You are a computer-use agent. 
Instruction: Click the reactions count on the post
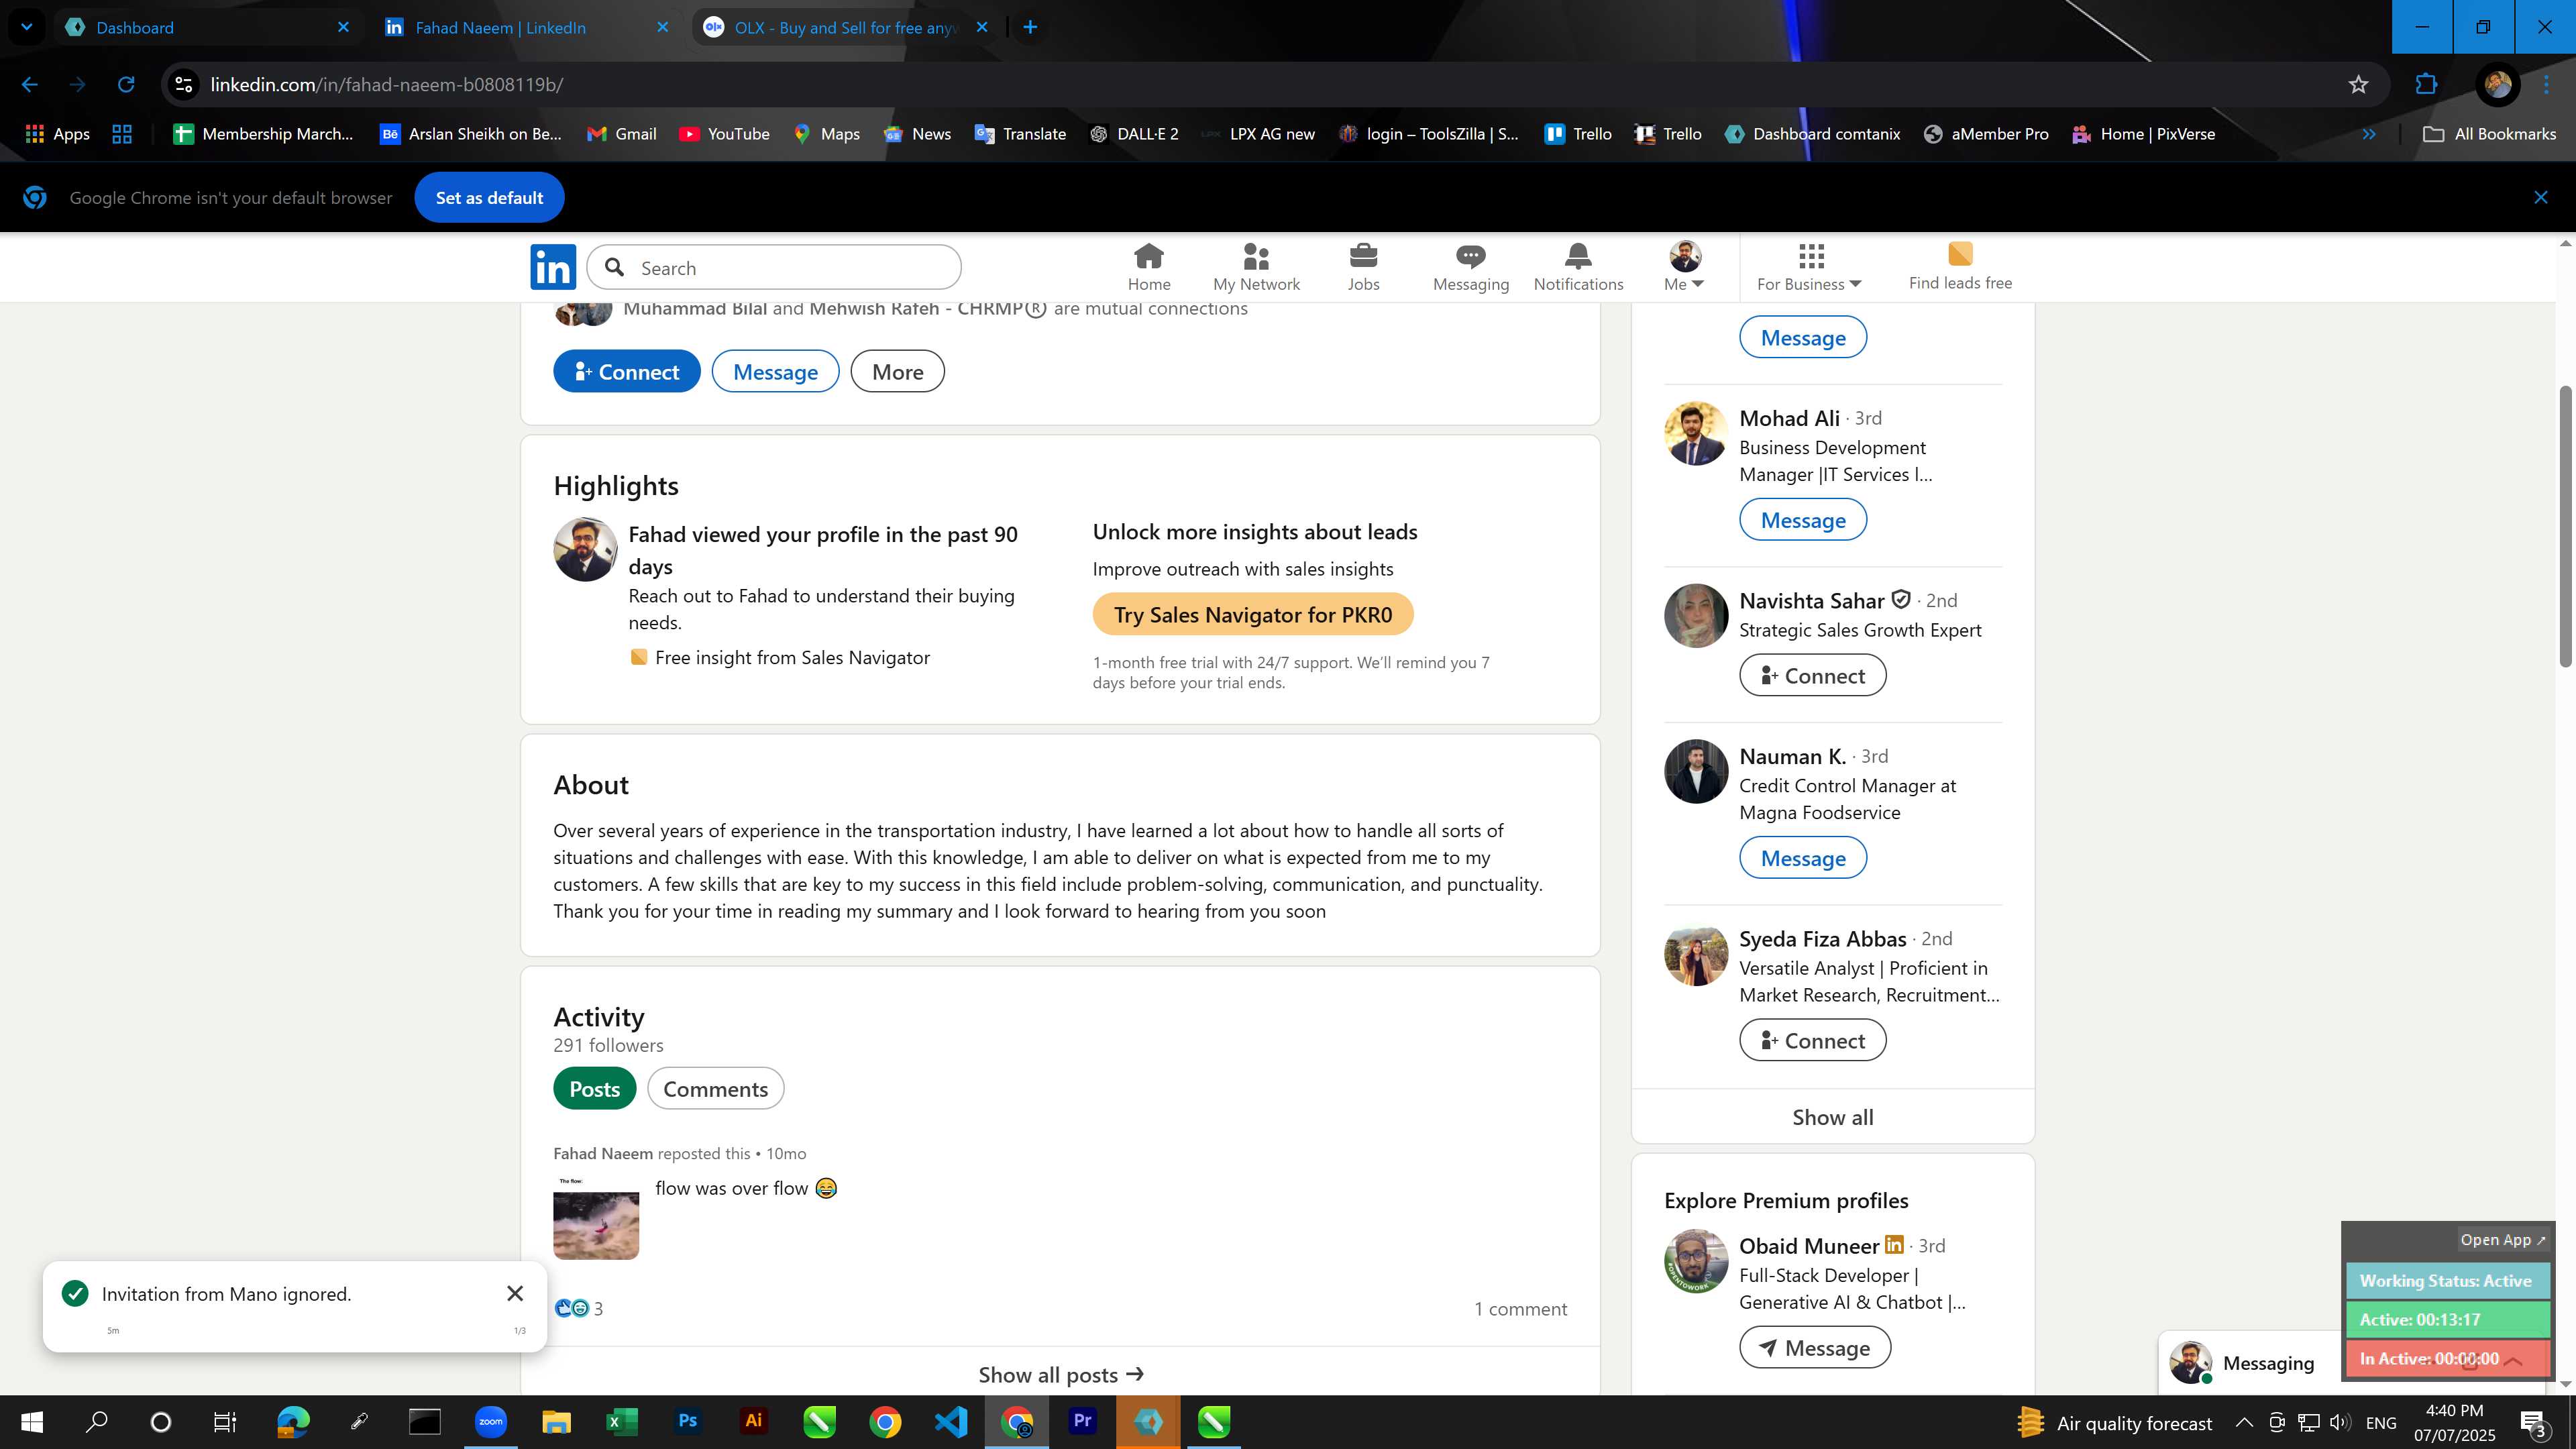(x=578, y=1308)
